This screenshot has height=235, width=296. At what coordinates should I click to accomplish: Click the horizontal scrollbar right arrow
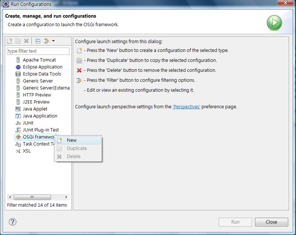(66, 197)
